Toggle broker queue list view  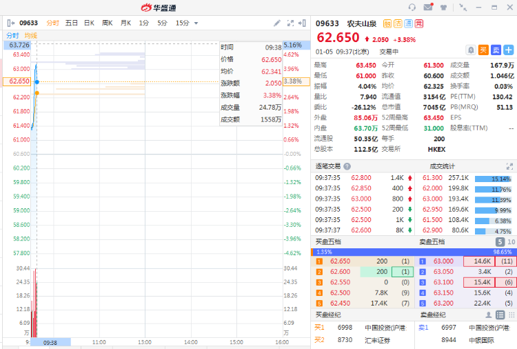click(500, 315)
